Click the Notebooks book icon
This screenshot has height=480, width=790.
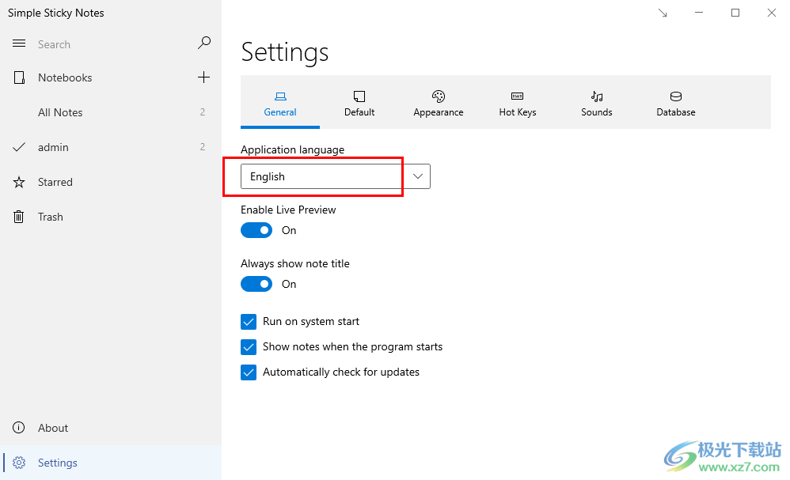point(19,77)
